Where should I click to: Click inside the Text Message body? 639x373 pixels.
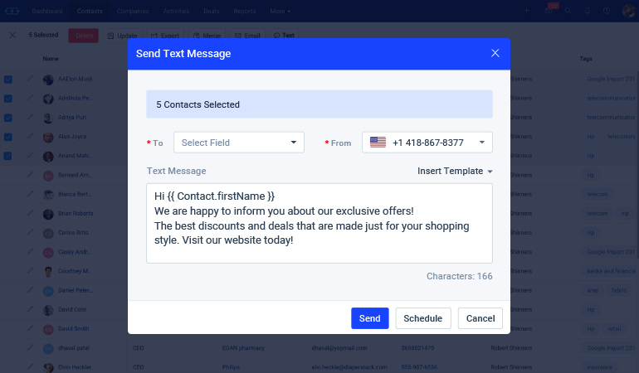coord(319,223)
